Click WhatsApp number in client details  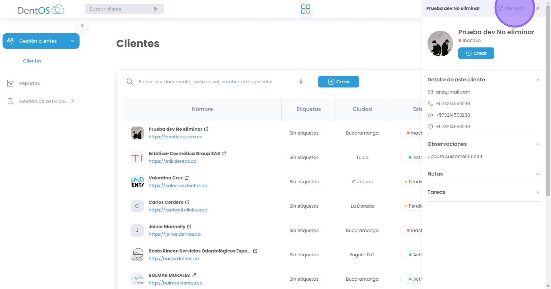tap(453, 115)
